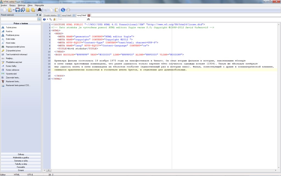Open the Nástroje menu
This screenshot has height=176, width=281.
click(21, 5)
